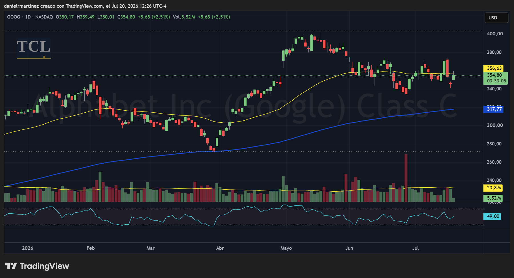Click the TradingView logo in the footer

click(x=37, y=266)
